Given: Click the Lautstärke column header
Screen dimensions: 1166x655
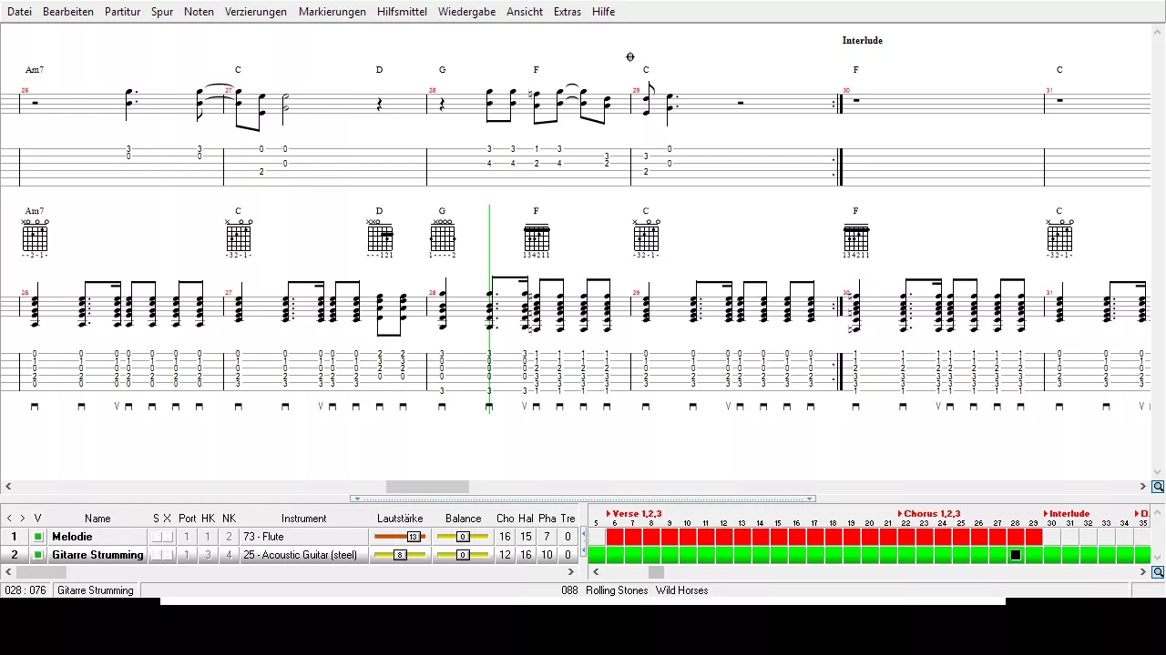Looking at the screenshot, I should 400,519.
